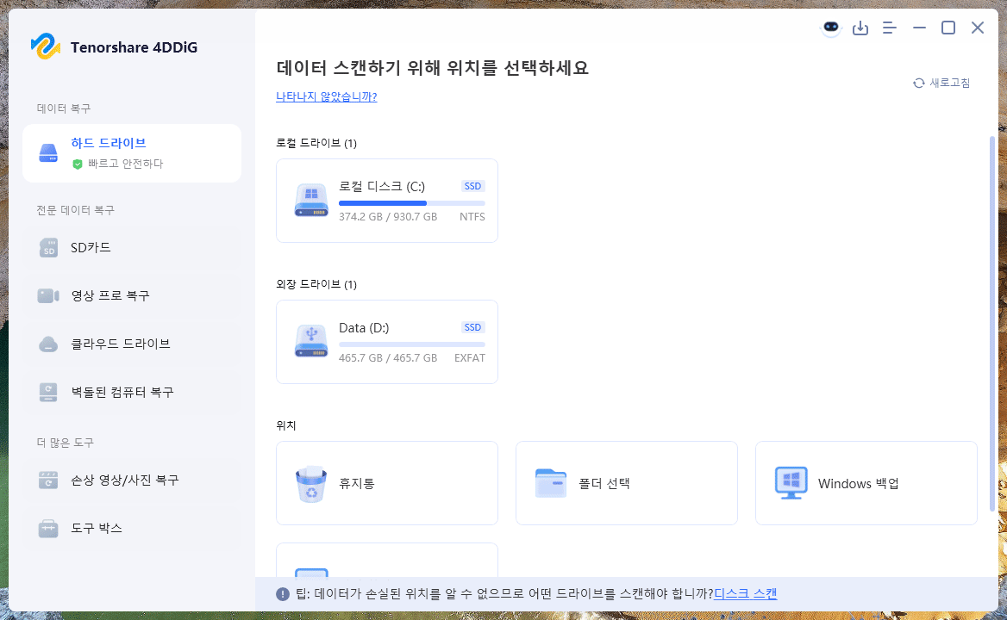Click the SD card icon in sidebar
The height and width of the screenshot is (620, 1007).
(x=48, y=247)
